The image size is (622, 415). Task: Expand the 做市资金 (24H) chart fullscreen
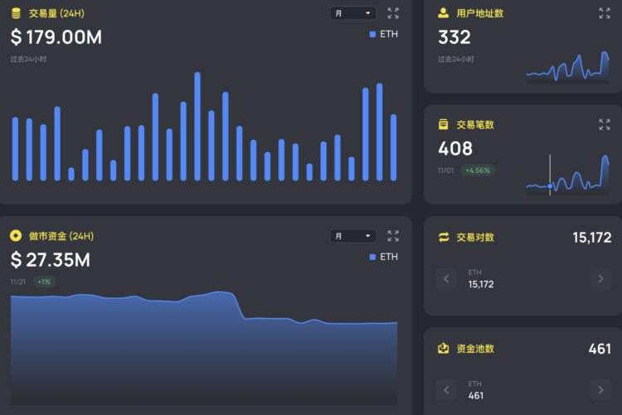393,236
